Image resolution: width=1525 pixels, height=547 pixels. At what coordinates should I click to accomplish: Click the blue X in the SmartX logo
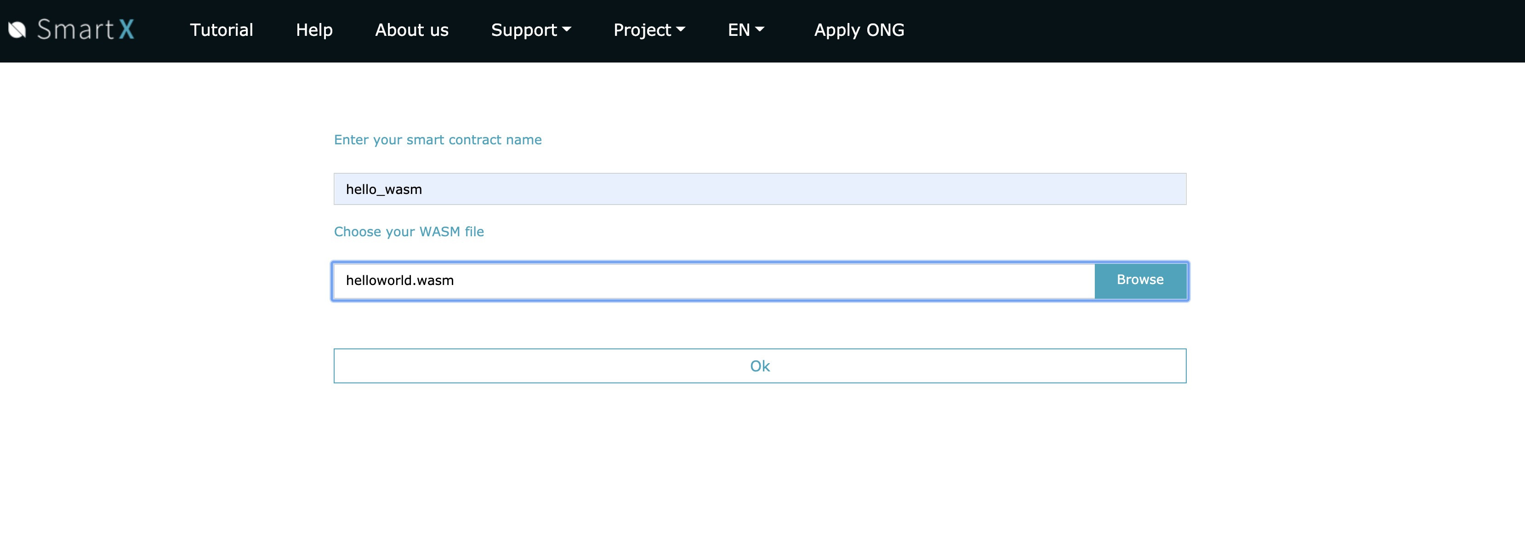pos(126,29)
